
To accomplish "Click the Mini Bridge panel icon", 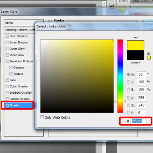I will tap(111, 6).
